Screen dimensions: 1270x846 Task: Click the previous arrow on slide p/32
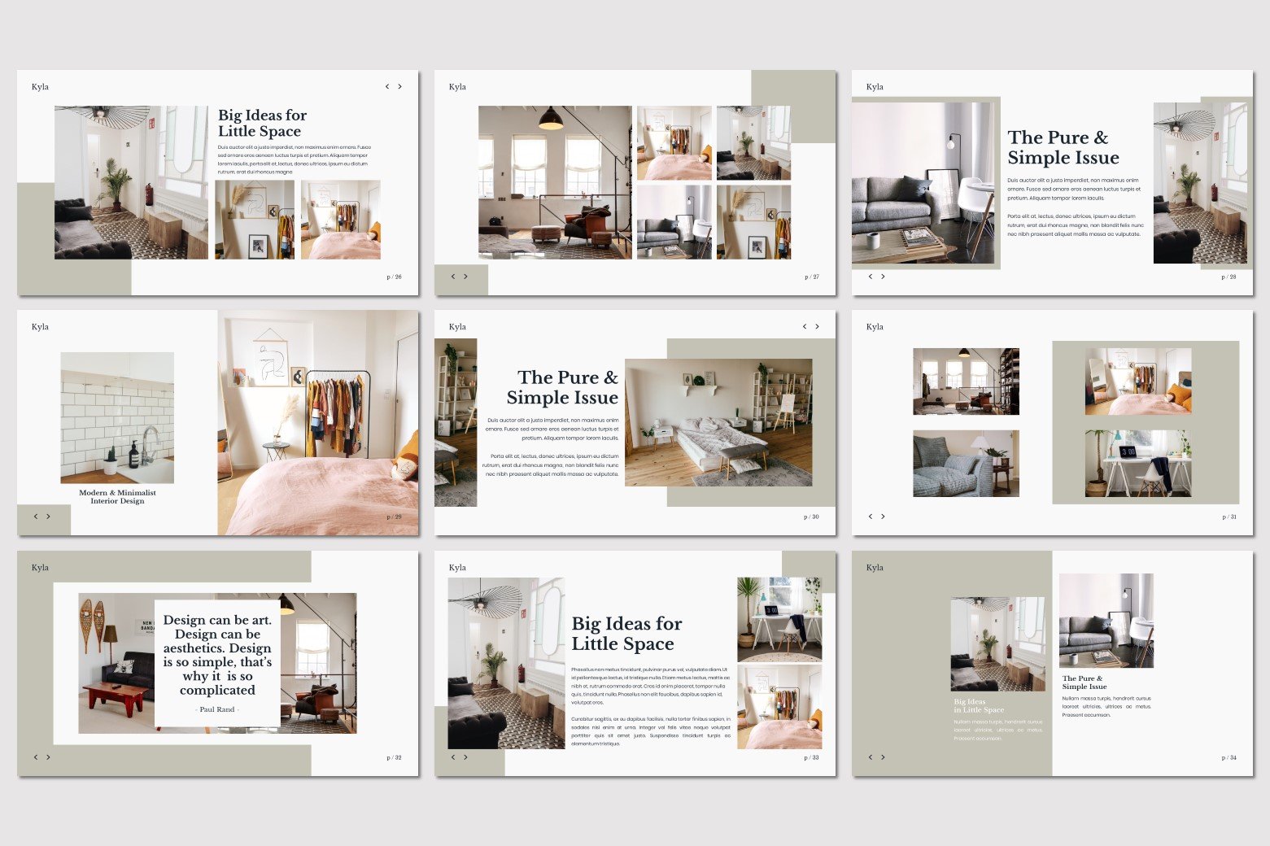[36, 757]
